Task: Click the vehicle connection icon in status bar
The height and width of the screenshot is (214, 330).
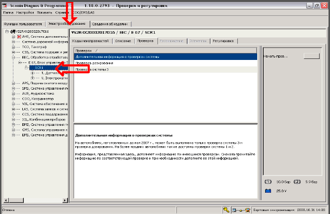Action: pos(238,210)
